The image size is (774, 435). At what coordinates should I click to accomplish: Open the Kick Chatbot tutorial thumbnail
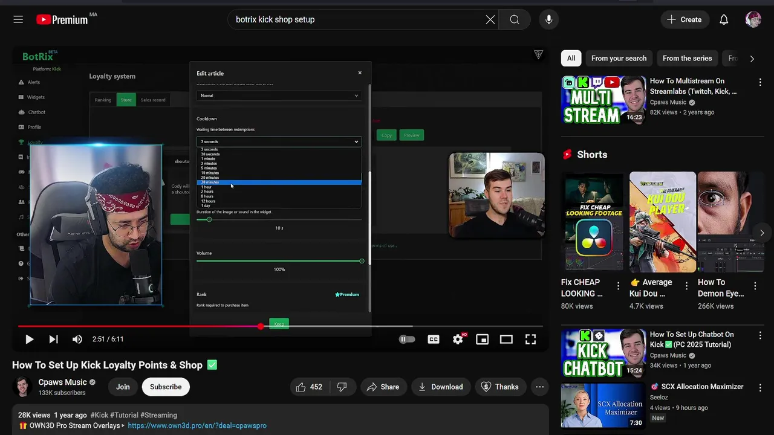[x=603, y=353]
